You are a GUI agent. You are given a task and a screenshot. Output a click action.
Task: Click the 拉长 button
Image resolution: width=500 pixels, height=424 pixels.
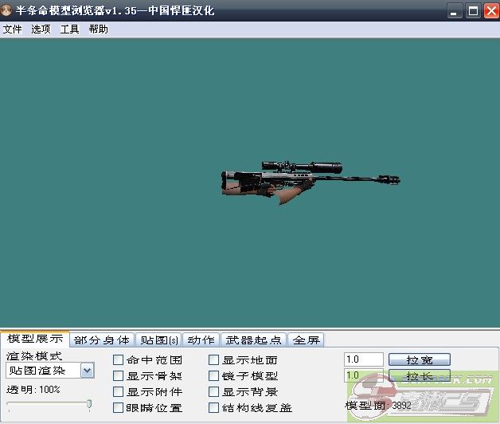(420, 375)
